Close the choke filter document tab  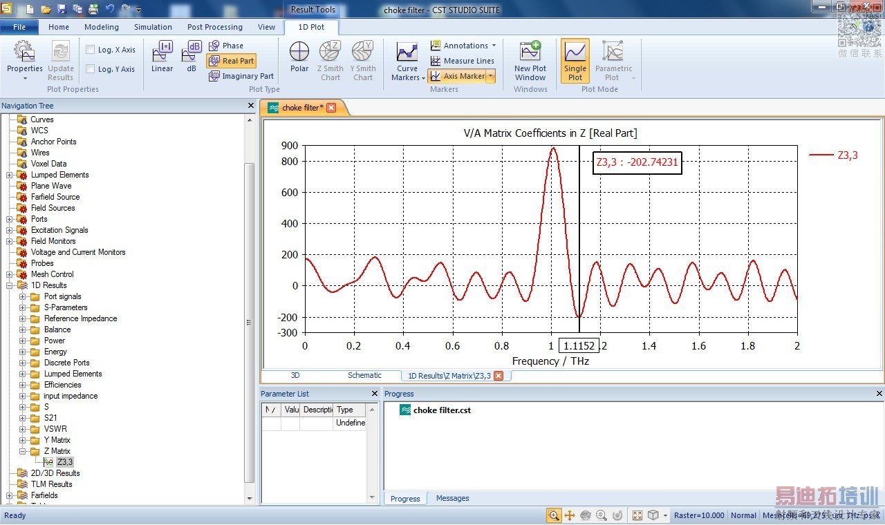[331, 108]
